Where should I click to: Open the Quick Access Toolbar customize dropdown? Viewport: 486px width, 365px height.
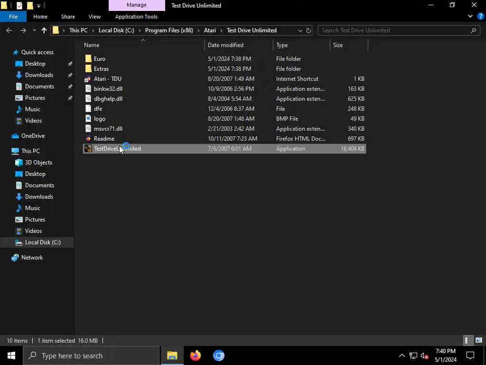[38, 6]
